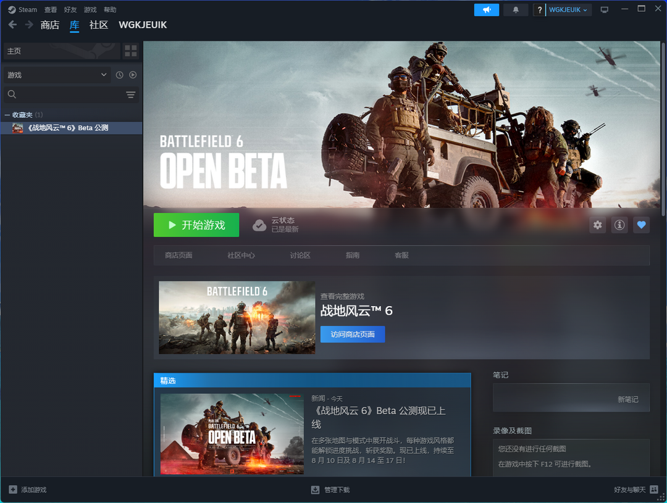Open the 指南 link

[x=353, y=255]
